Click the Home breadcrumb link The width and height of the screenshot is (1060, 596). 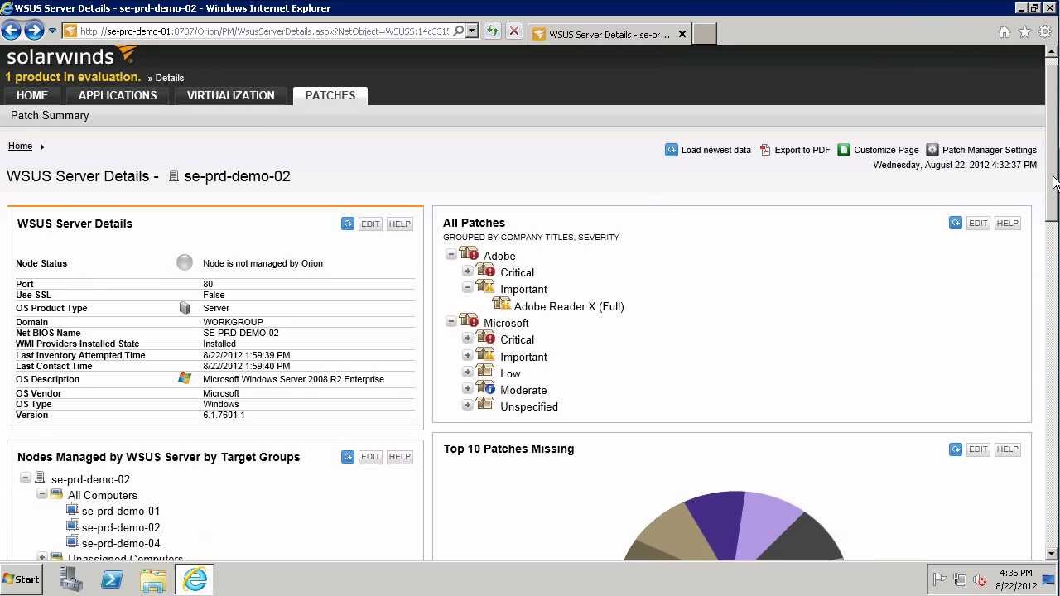click(20, 147)
